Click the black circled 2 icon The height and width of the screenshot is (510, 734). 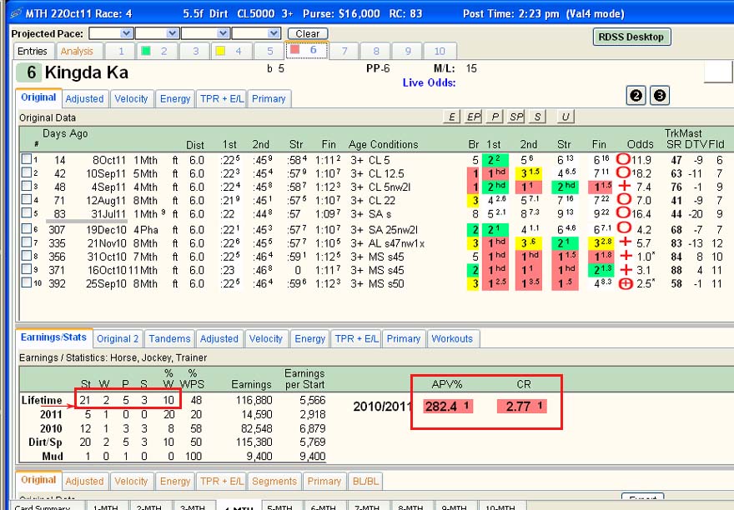tap(636, 96)
